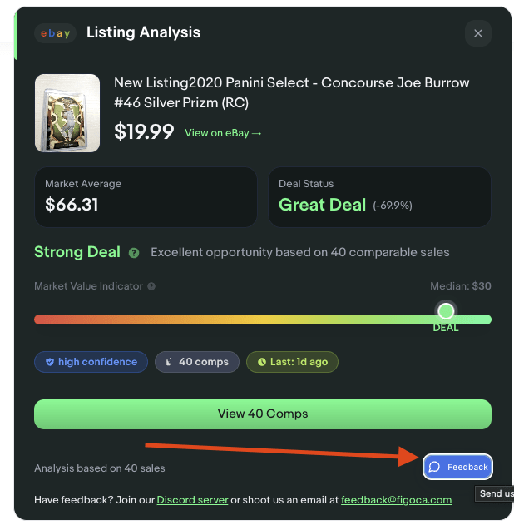Click the Great Deal status card

(x=379, y=197)
